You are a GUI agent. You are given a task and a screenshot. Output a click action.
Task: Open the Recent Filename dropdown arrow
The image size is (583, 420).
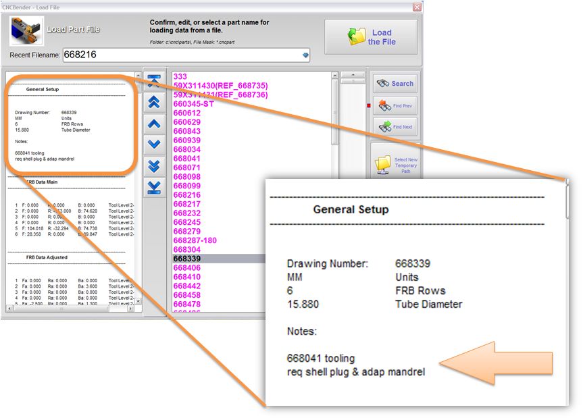click(x=305, y=55)
